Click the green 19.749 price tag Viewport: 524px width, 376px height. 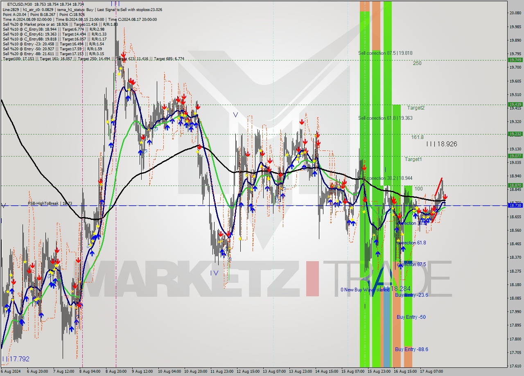(x=515, y=60)
